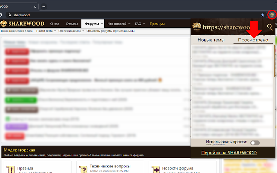Image resolution: width=277 pixels, height=173 pixels.
Task: Open the Премиум menu item
Action: (x=157, y=24)
